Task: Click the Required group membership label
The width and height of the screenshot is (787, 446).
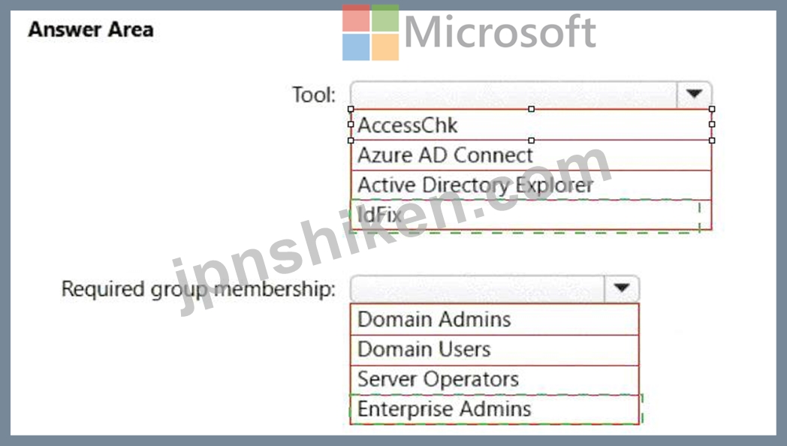Action: pyautogui.click(x=198, y=290)
